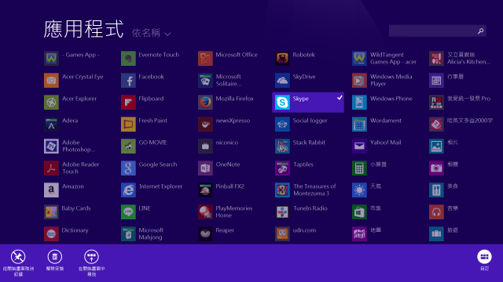Select the Dictionary label

tap(75, 230)
